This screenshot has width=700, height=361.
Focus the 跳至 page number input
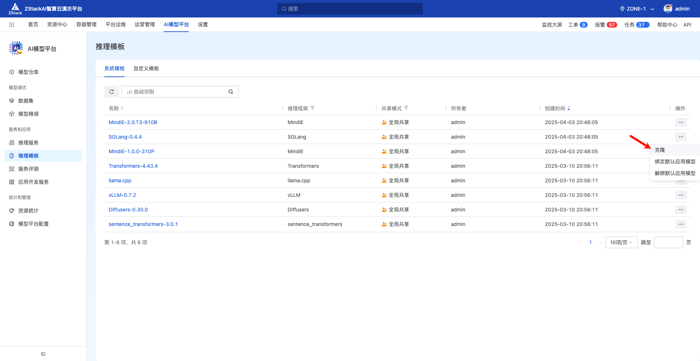tap(669, 242)
